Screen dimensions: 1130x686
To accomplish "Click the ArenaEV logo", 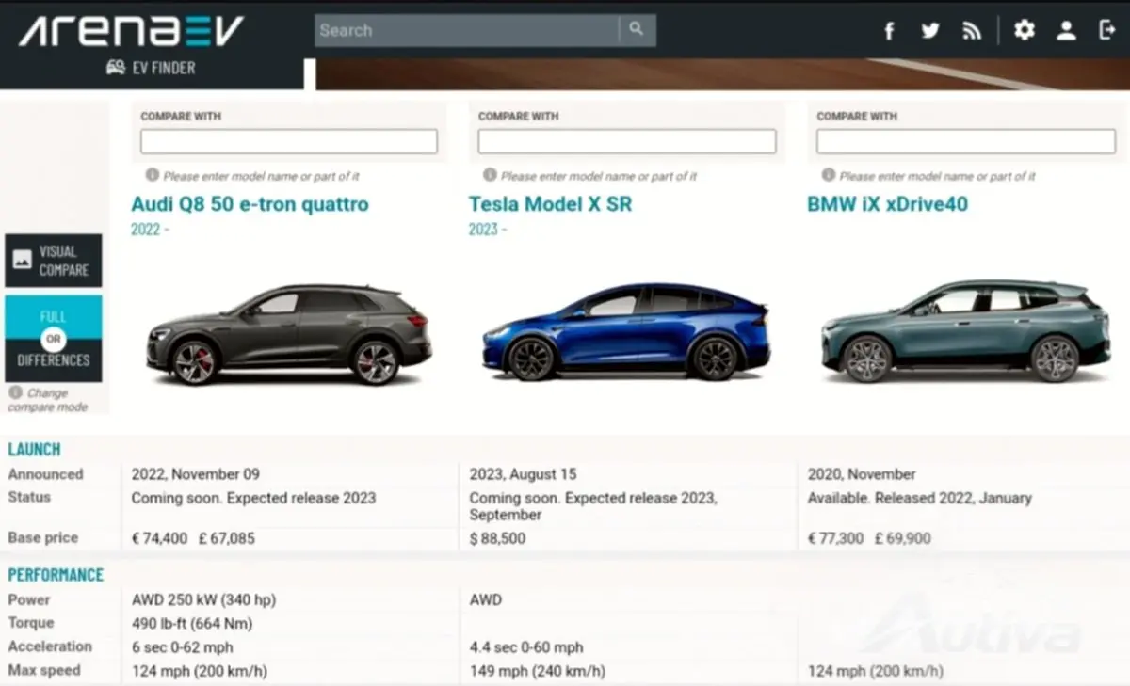I will [x=131, y=30].
